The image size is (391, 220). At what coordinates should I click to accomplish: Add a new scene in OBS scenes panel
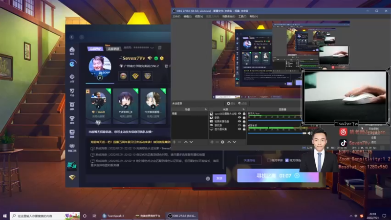pos(174,142)
